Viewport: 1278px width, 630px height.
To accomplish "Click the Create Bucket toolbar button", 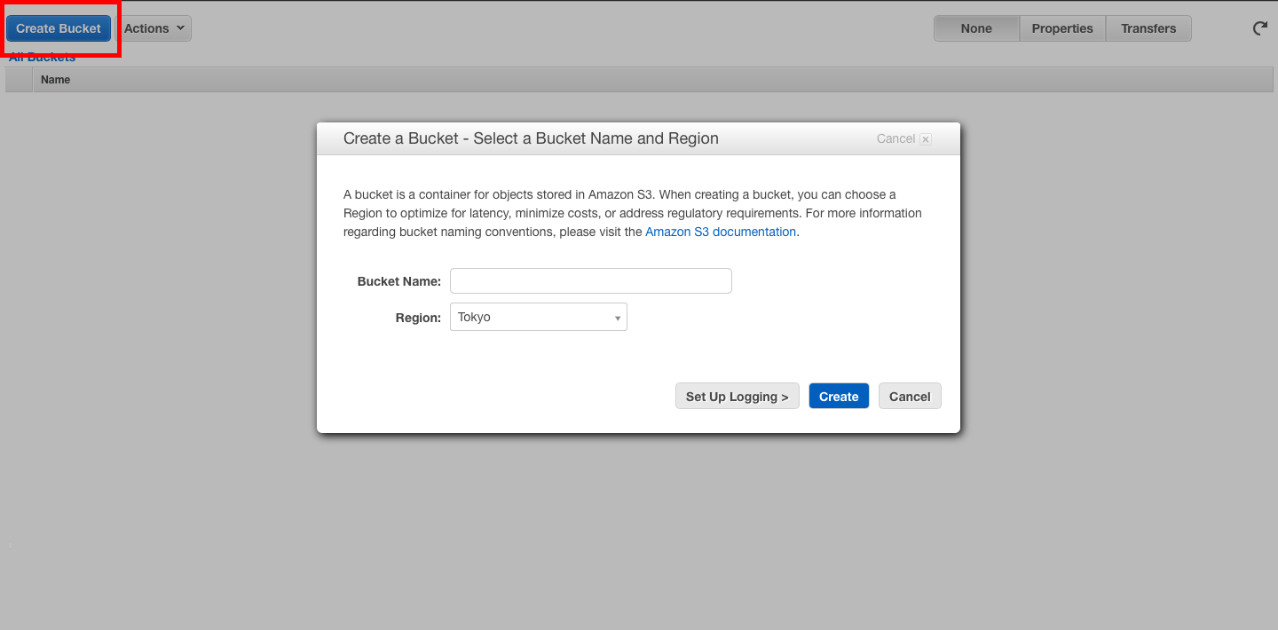I will 59,28.
